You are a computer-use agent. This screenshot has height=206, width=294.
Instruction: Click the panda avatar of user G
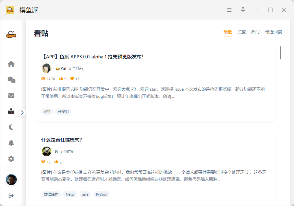point(47,151)
